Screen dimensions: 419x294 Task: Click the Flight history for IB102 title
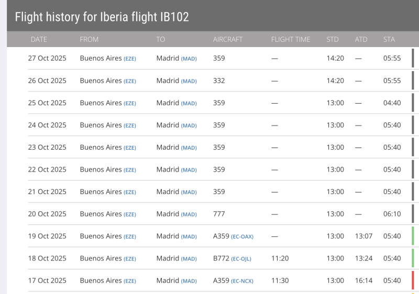(x=102, y=17)
